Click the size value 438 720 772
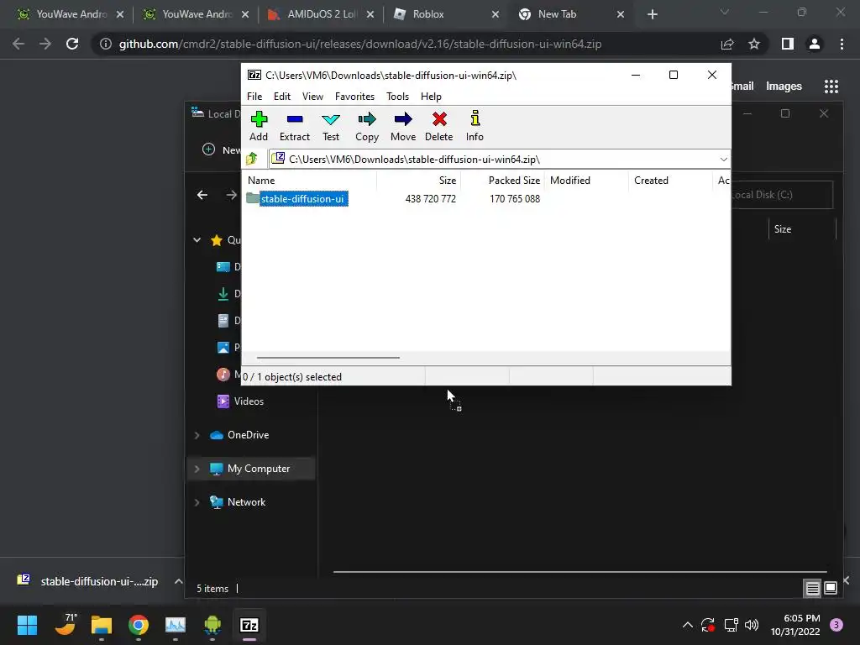The width and height of the screenshot is (860, 645). click(x=431, y=198)
